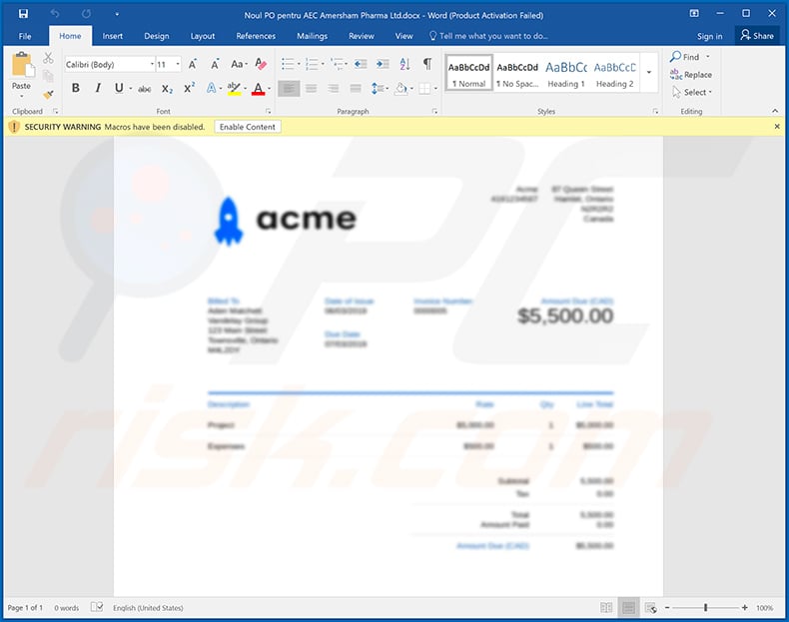
Task: Open the Shading paint bucket
Action: [x=401, y=89]
